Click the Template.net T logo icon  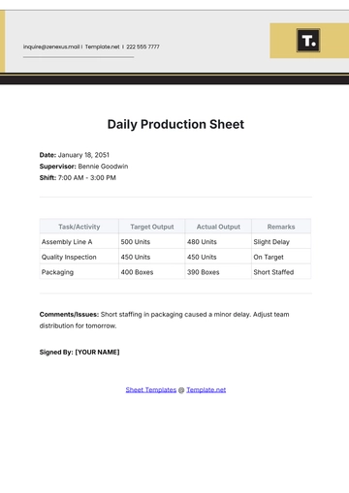(308, 41)
